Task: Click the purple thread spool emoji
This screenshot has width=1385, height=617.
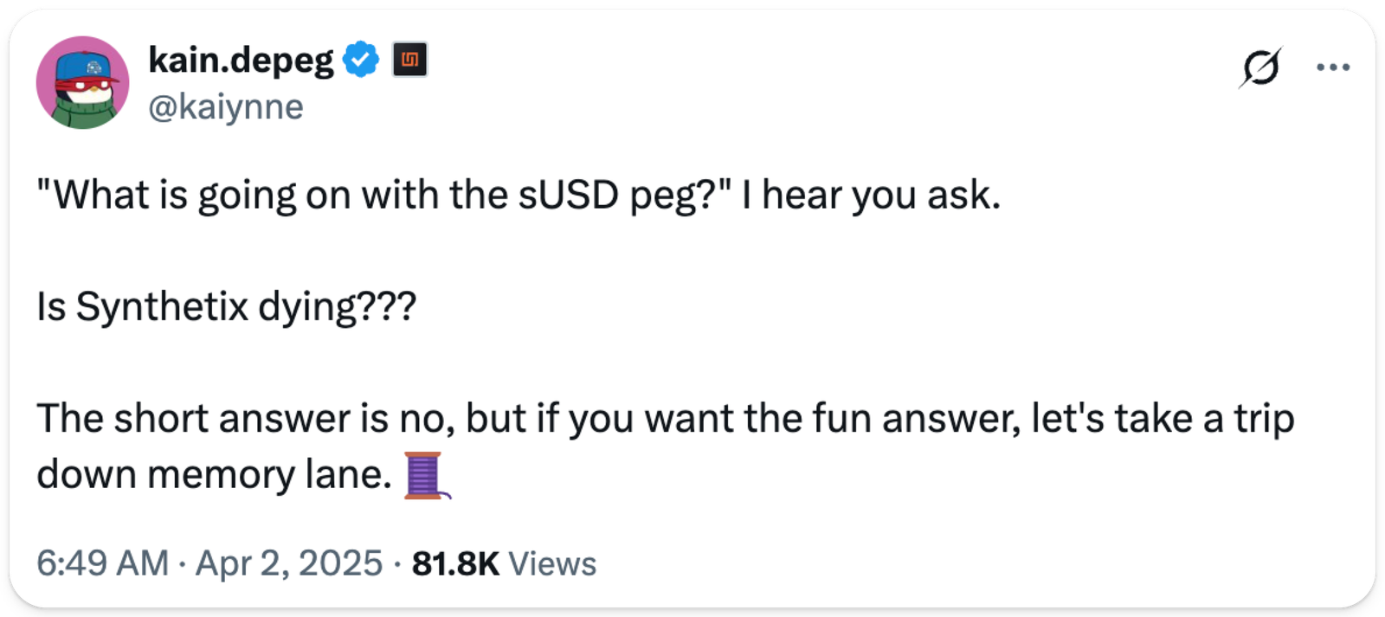Action: (427, 475)
